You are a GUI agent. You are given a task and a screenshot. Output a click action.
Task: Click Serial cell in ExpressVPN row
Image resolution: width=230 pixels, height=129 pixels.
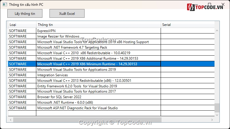188,31
